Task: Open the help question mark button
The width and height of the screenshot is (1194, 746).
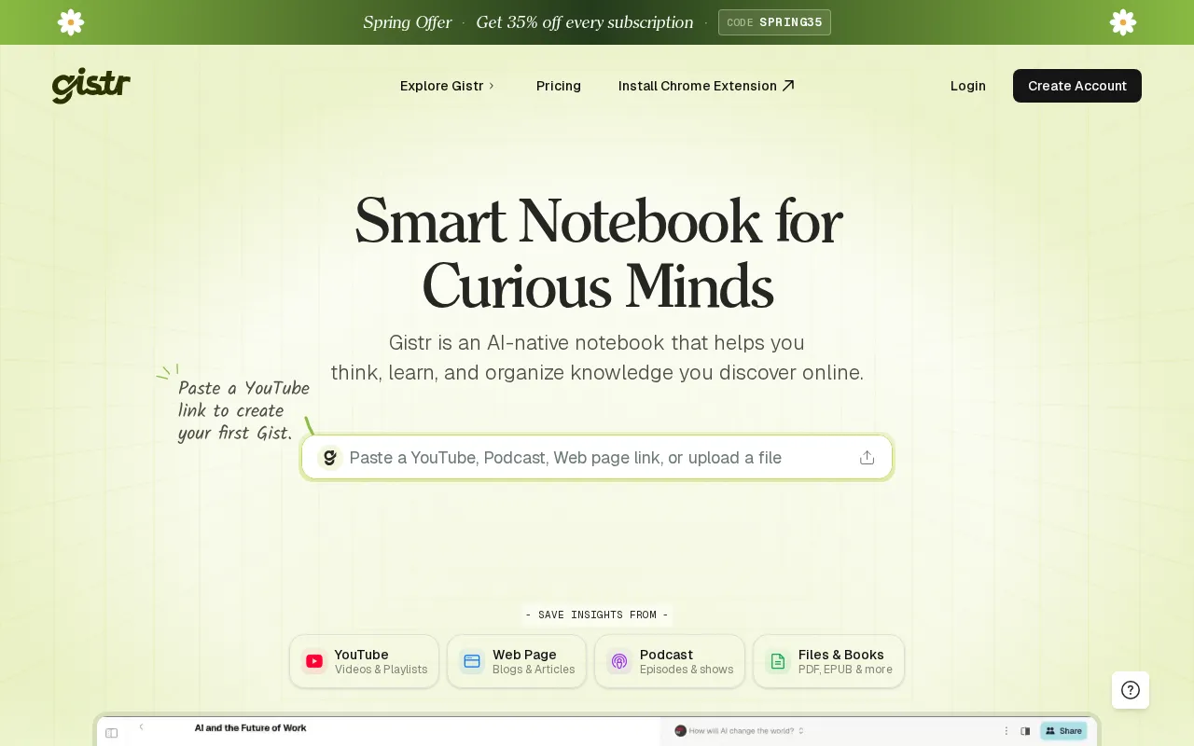Action: tap(1131, 690)
